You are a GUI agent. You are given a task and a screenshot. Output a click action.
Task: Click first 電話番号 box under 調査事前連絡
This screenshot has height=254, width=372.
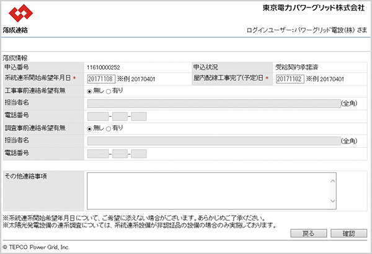[98, 154]
